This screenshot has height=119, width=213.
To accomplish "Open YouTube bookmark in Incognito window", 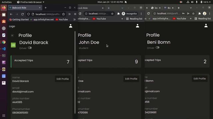I will (99, 19).
